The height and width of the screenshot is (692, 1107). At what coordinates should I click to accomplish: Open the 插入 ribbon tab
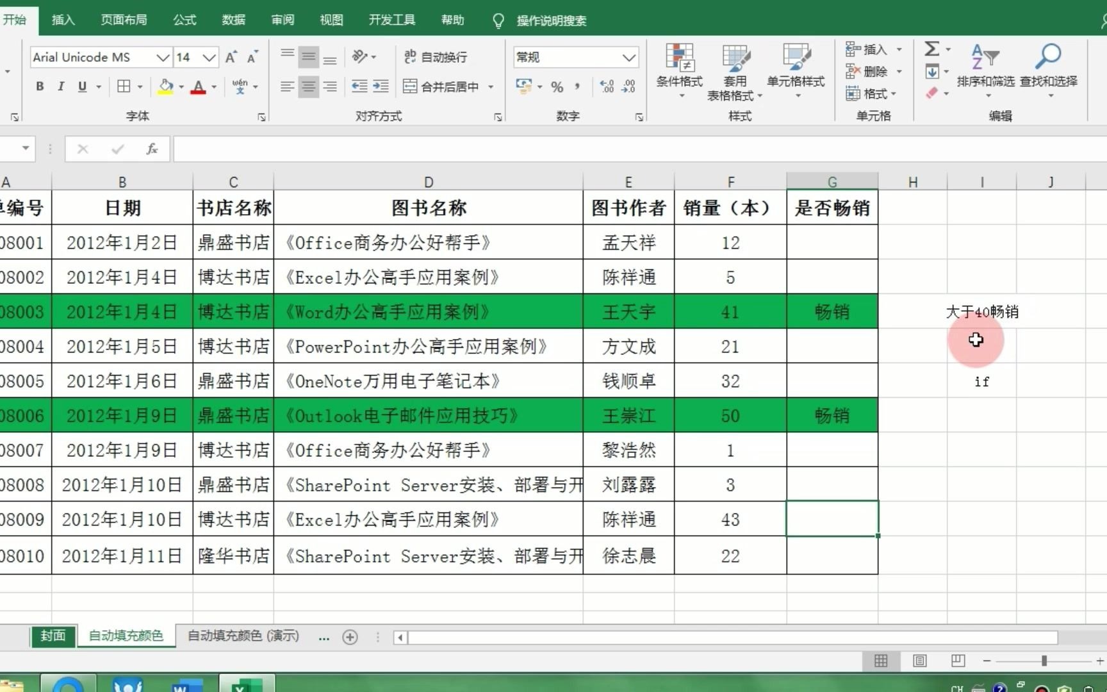(x=63, y=20)
